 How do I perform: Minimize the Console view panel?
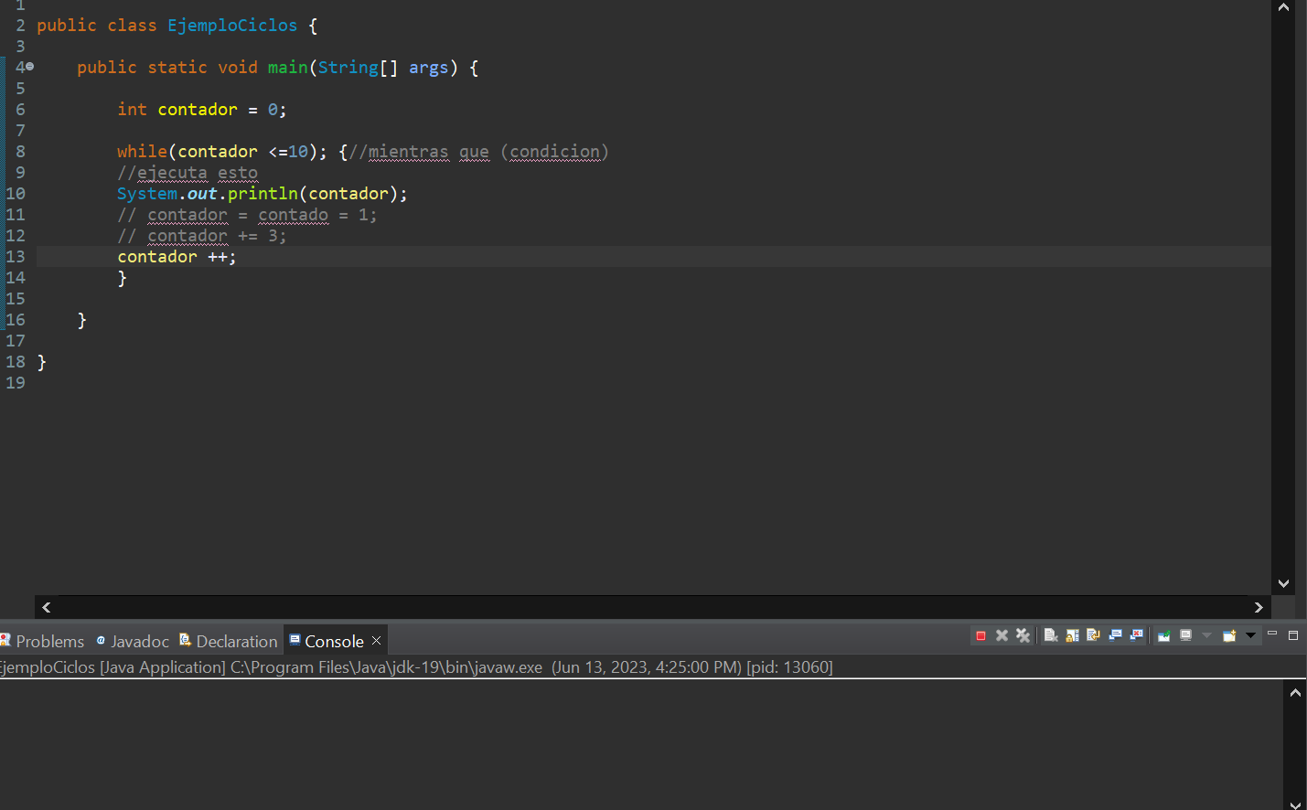(x=1271, y=634)
